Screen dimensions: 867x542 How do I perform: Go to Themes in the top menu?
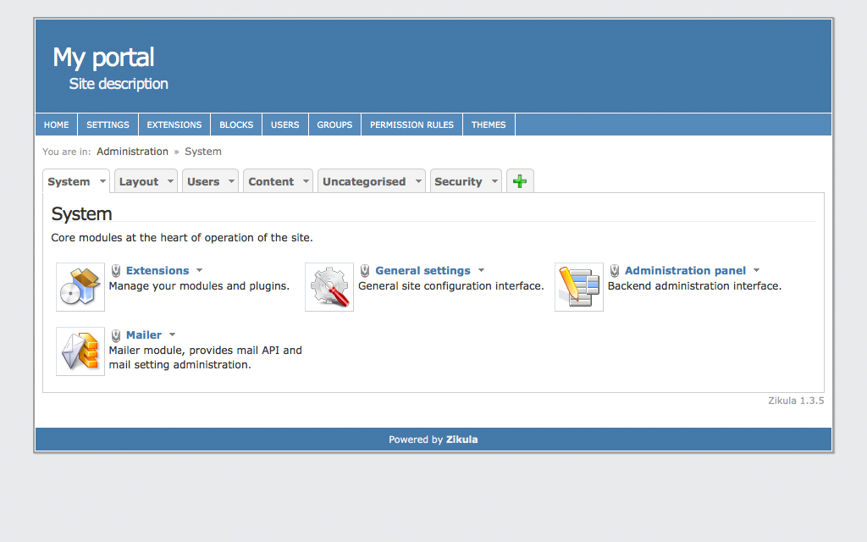[489, 124]
